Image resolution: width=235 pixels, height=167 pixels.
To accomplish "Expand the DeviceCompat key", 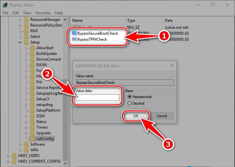I will tap(26, 60).
